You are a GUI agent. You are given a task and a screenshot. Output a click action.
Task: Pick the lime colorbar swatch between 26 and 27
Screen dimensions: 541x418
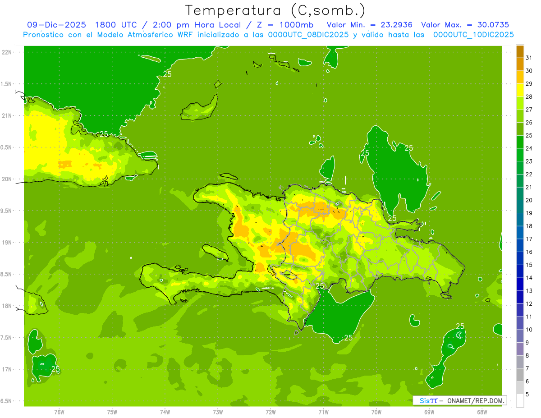[x=520, y=116]
